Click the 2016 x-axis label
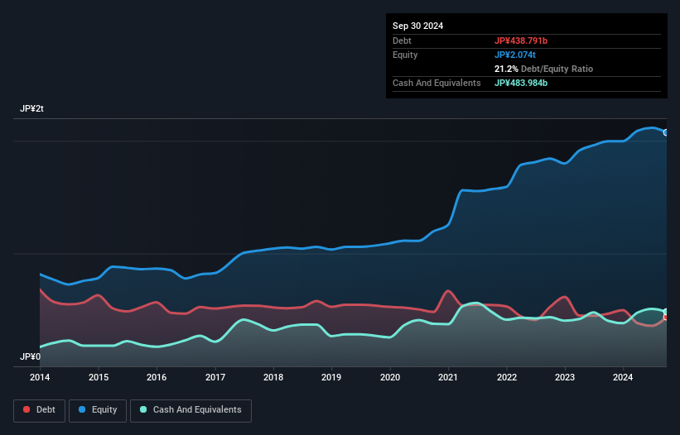Screen dimensions: 680x435 157,377
